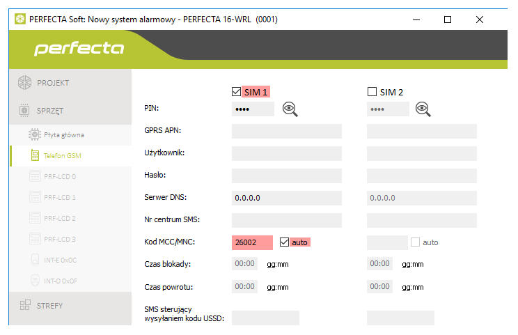The height and width of the screenshot is (335, 518).
Task: Click the 26002 MCC/MNC code field
Action: click(x=253, y=242)
